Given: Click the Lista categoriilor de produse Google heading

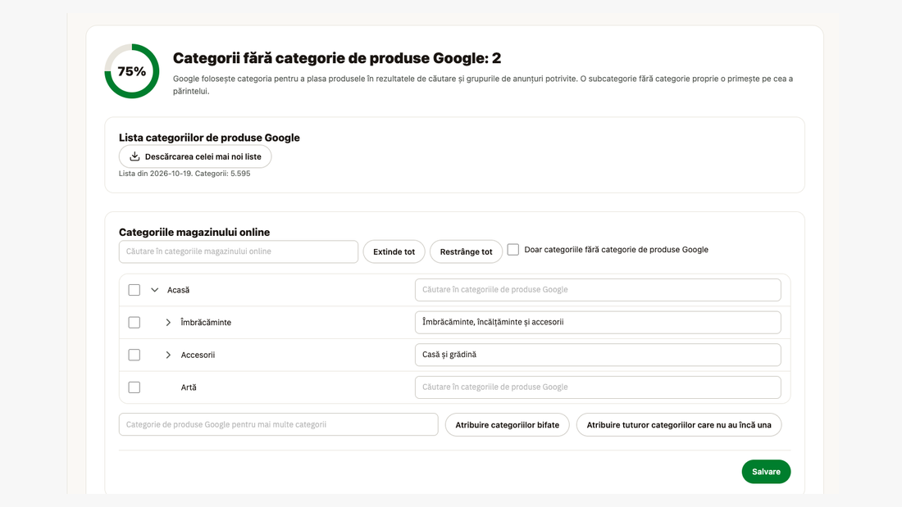Looking at the screenshot, I should (x=209, y=138).
